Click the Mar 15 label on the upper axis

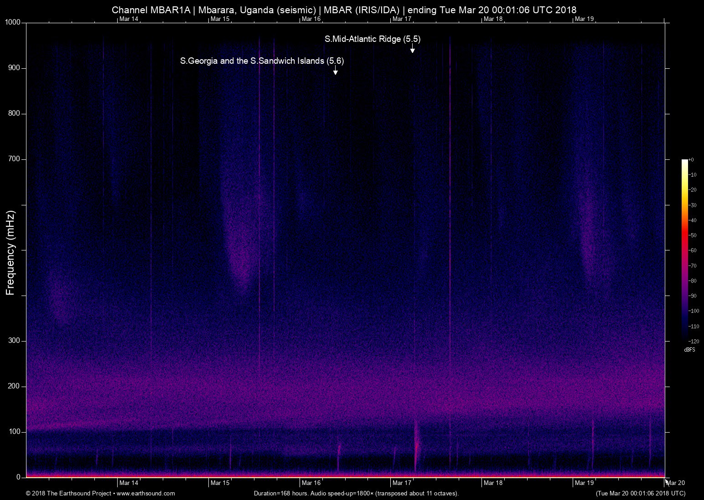coord(220,19)
